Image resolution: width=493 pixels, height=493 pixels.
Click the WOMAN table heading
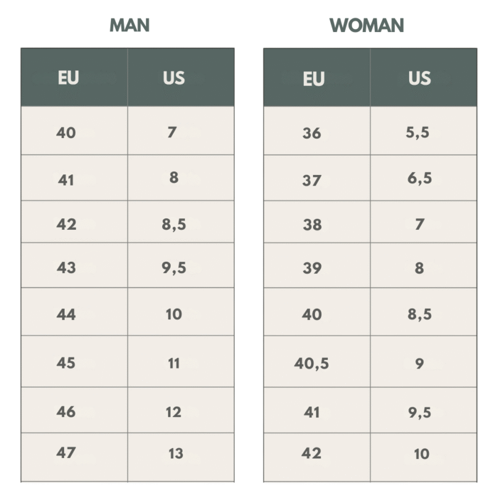(x=366, y=25)
